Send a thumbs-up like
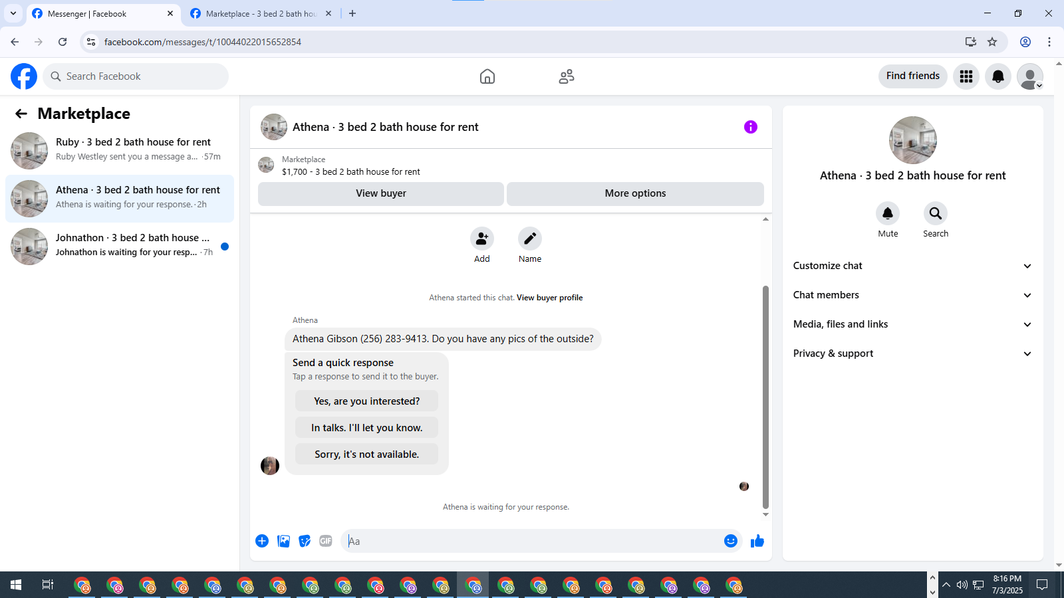 click(757, 541)
